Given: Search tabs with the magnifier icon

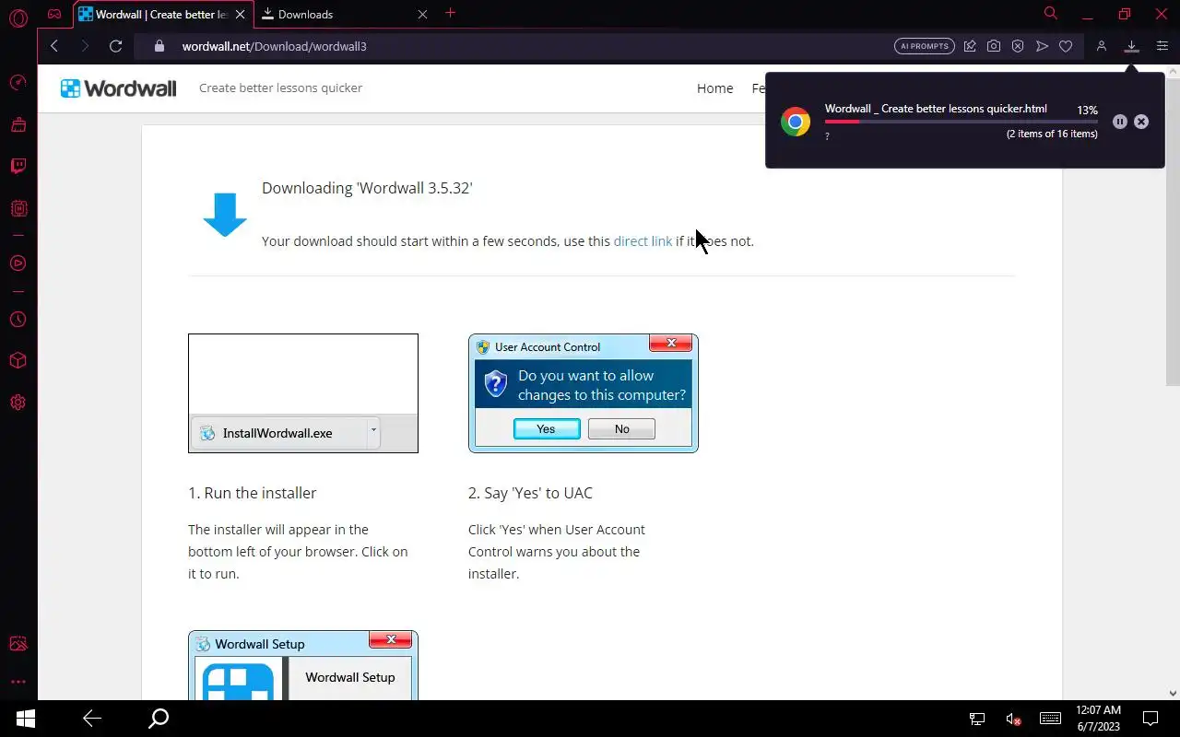Looking at the screenshot, I should pyautogui.click(x=1051, y=14).
